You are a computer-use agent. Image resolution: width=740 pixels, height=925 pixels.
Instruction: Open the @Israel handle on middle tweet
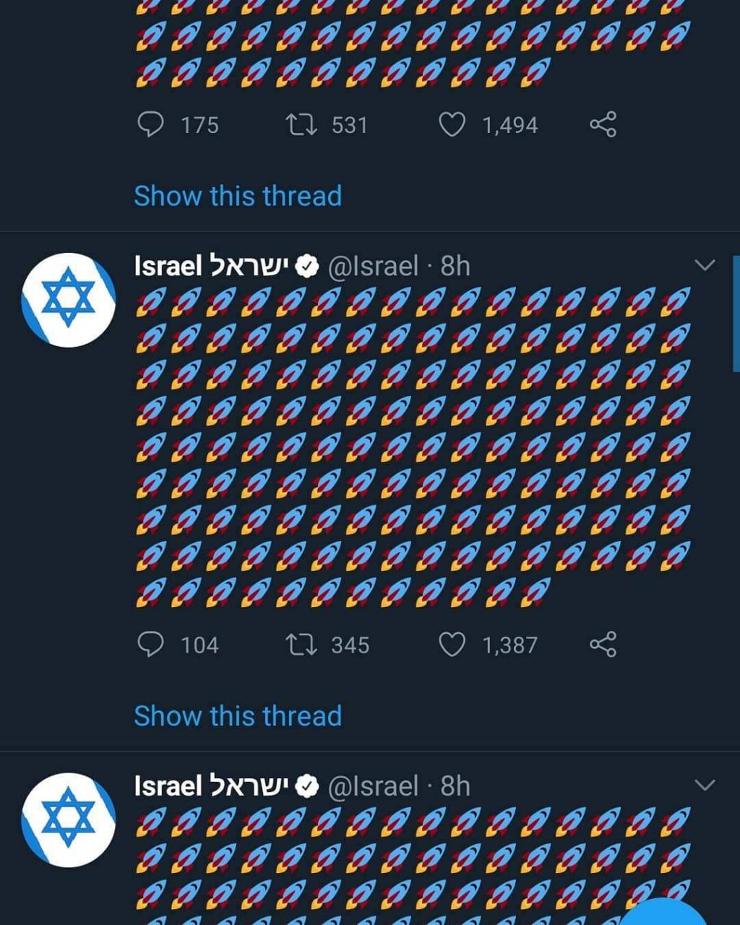coord(373,266)
